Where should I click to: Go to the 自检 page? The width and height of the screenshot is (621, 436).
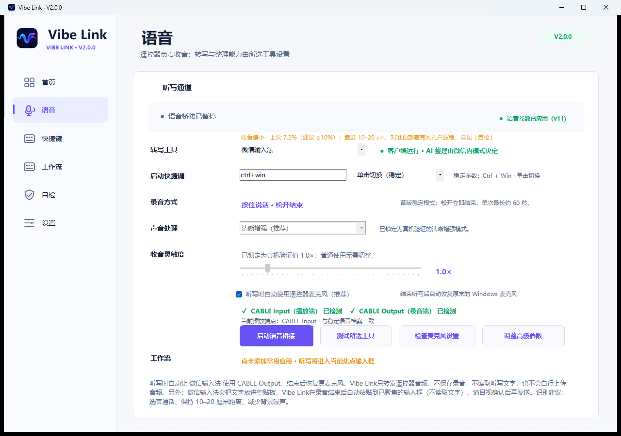[x=60, y=195]
